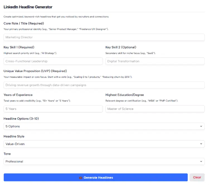The height and width of the screenshot is (185, 209).
Task: Open the Headline Style dropdown
Action: 104,144
